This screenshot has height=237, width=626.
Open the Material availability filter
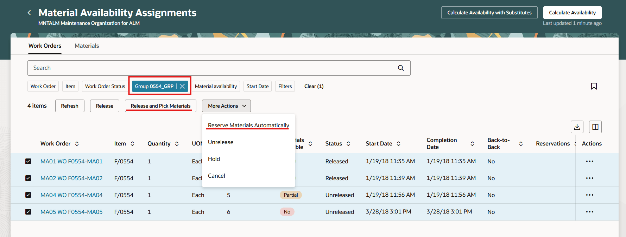point(216,86)
